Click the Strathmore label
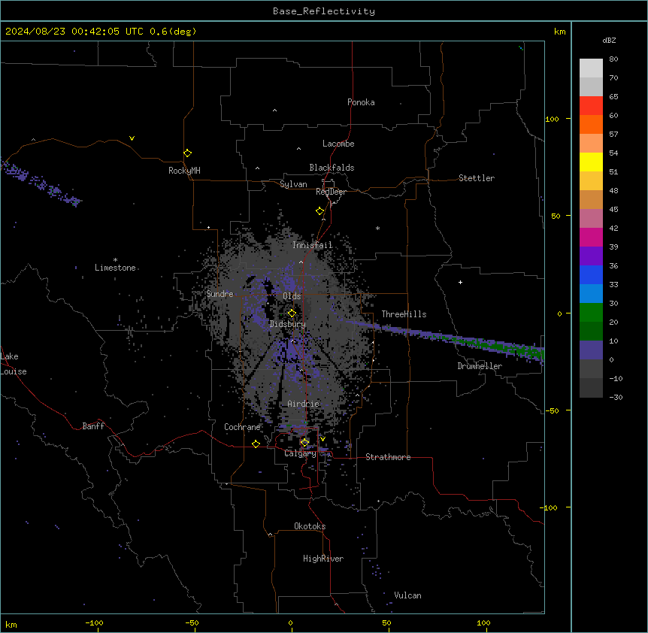The height and width of the screenshot is (633, 648). click(388, 457)
